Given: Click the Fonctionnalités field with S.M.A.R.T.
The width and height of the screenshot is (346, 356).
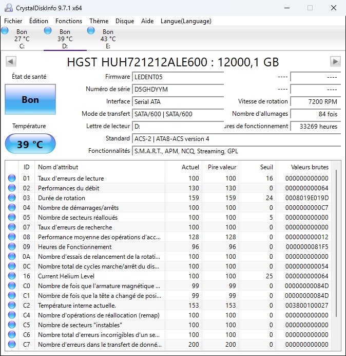Looking at the screenshot, I should (x=236, y=151).
